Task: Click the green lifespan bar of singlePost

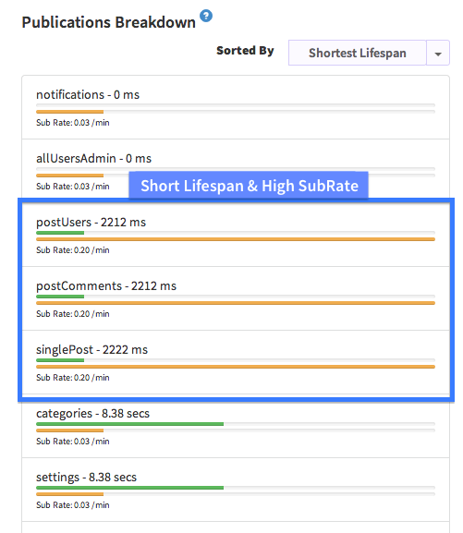Action: (x=60, y=360)
